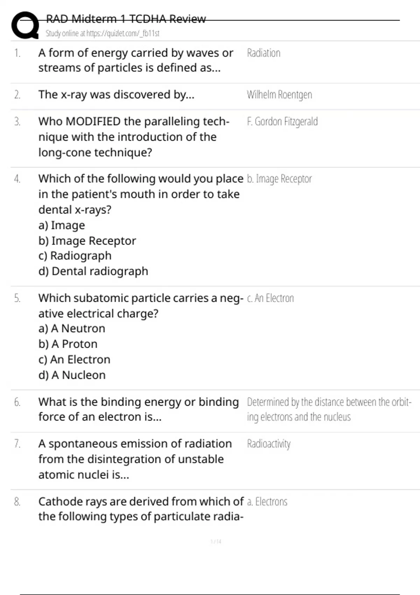Viewport: 420px width, 595px height.
Task: Click the answer "b. Image Receptor" on right
Action: tap(279, 179)
